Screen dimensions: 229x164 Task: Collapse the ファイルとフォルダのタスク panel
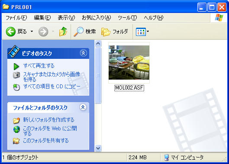83,107
